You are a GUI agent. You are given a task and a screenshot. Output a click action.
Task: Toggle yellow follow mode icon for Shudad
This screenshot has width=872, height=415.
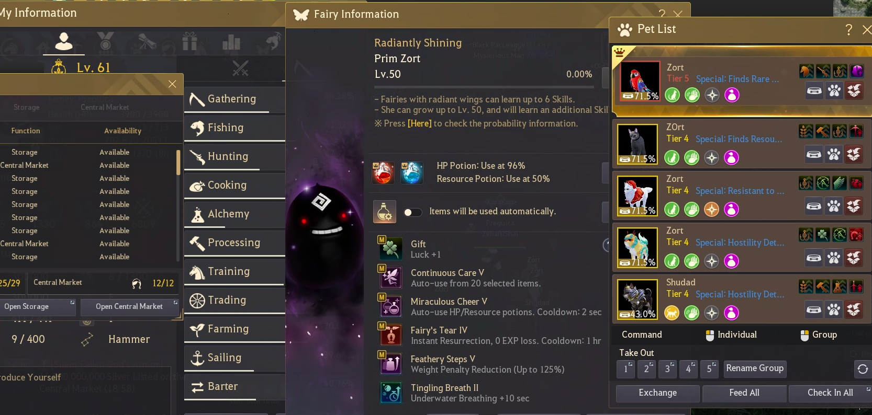click(672, 313)
